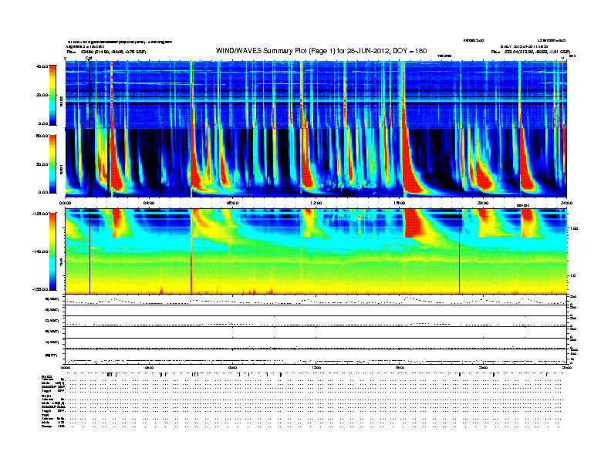Viewport: 611px width, 472px height.
Task: Select the RAD2 color scale bar
Action: [52, 95]
